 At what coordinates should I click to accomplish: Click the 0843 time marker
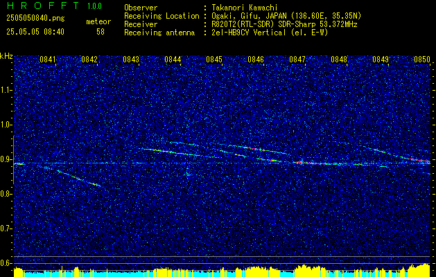point(131,60)
